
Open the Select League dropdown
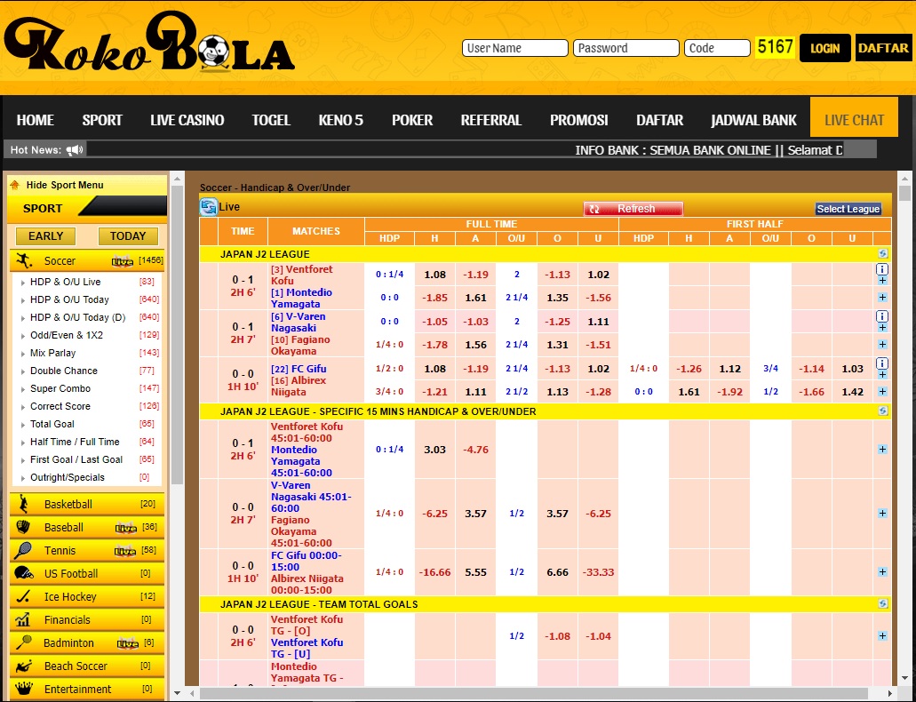click(848, 209)
